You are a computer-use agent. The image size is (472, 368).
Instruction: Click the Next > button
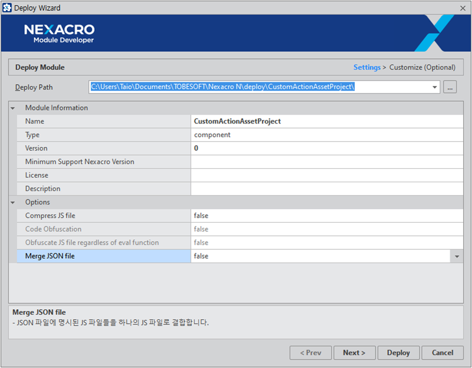[354, 353]
